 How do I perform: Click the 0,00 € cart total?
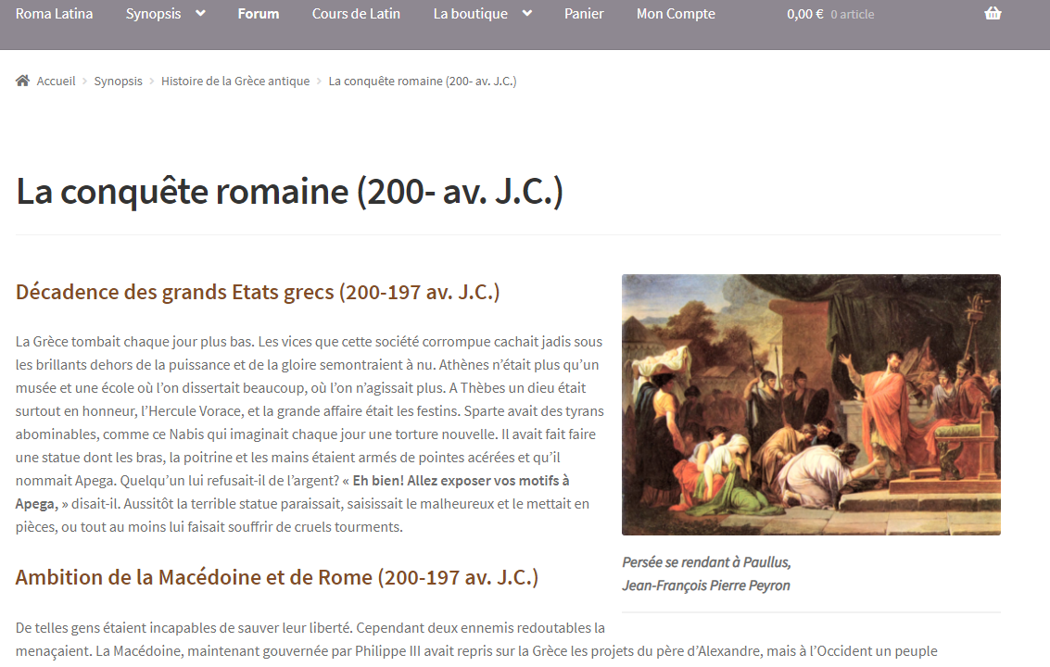tap(804, 14)
